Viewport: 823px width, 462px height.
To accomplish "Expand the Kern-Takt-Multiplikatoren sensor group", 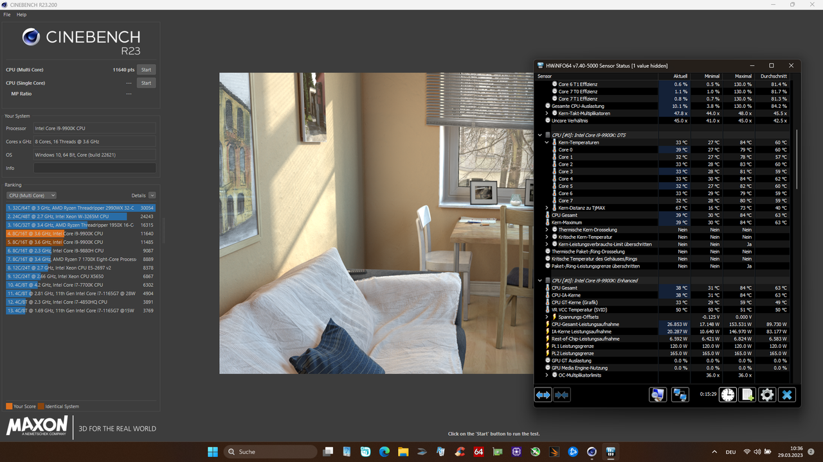I will (x=547, y=113).
